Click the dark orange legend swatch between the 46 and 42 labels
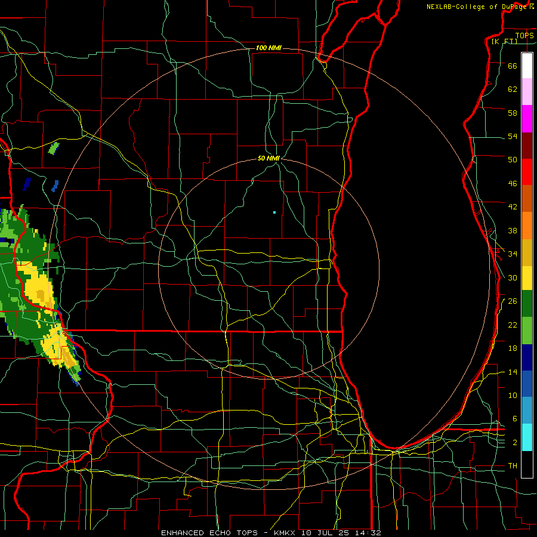Viewport: 537px width, 537px height. pyautogui.click(x=527, y=199)
